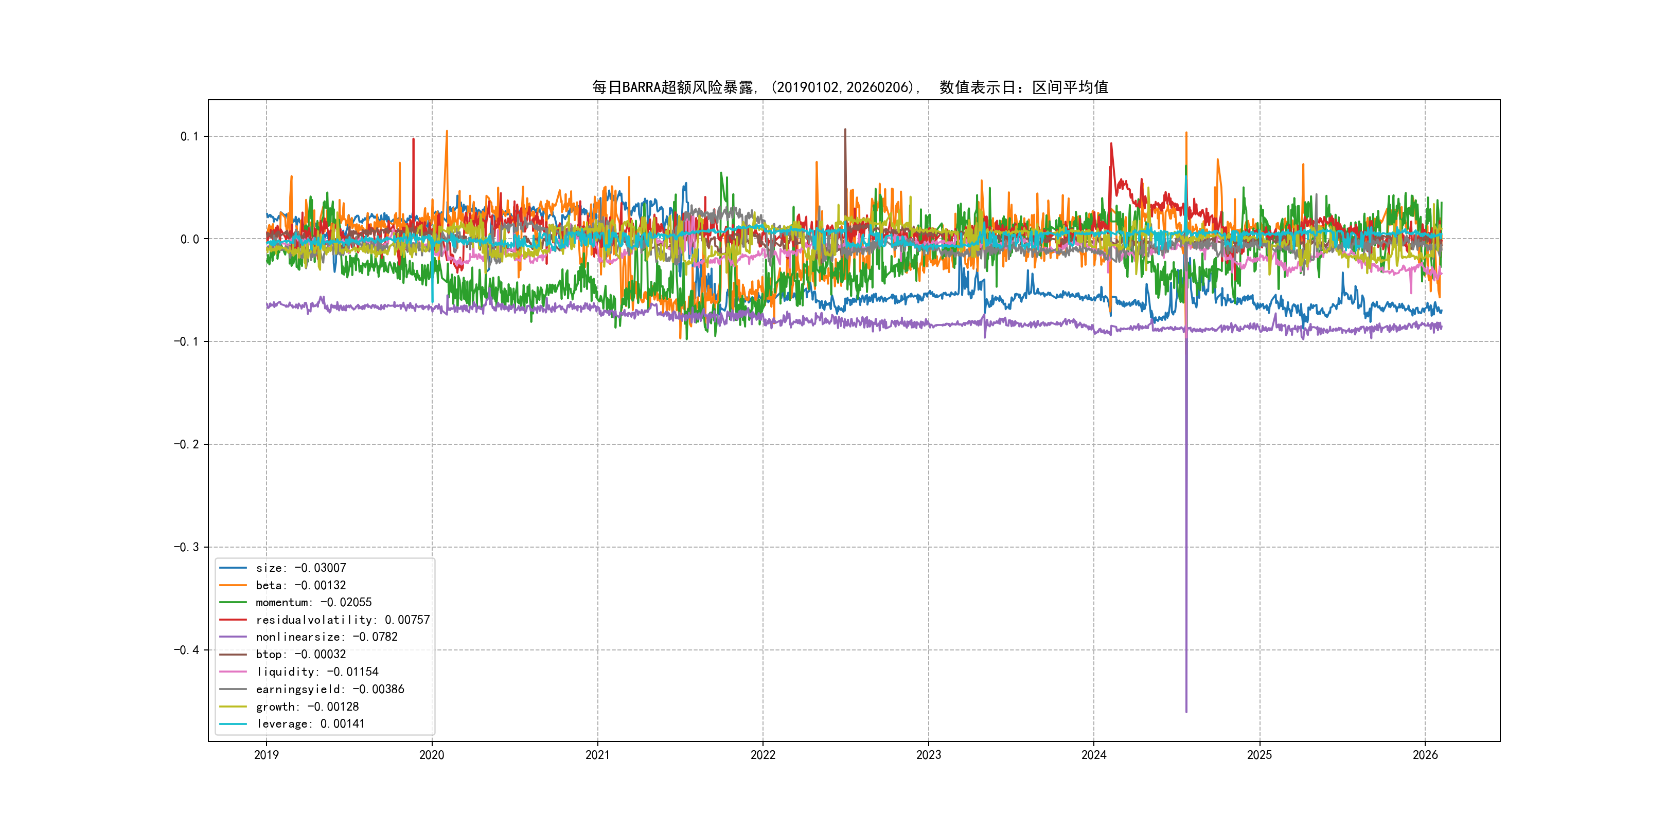Select the leverage legend cyan swatch
This screenshot has height=833, width=1667.
[x=233, y=723]
